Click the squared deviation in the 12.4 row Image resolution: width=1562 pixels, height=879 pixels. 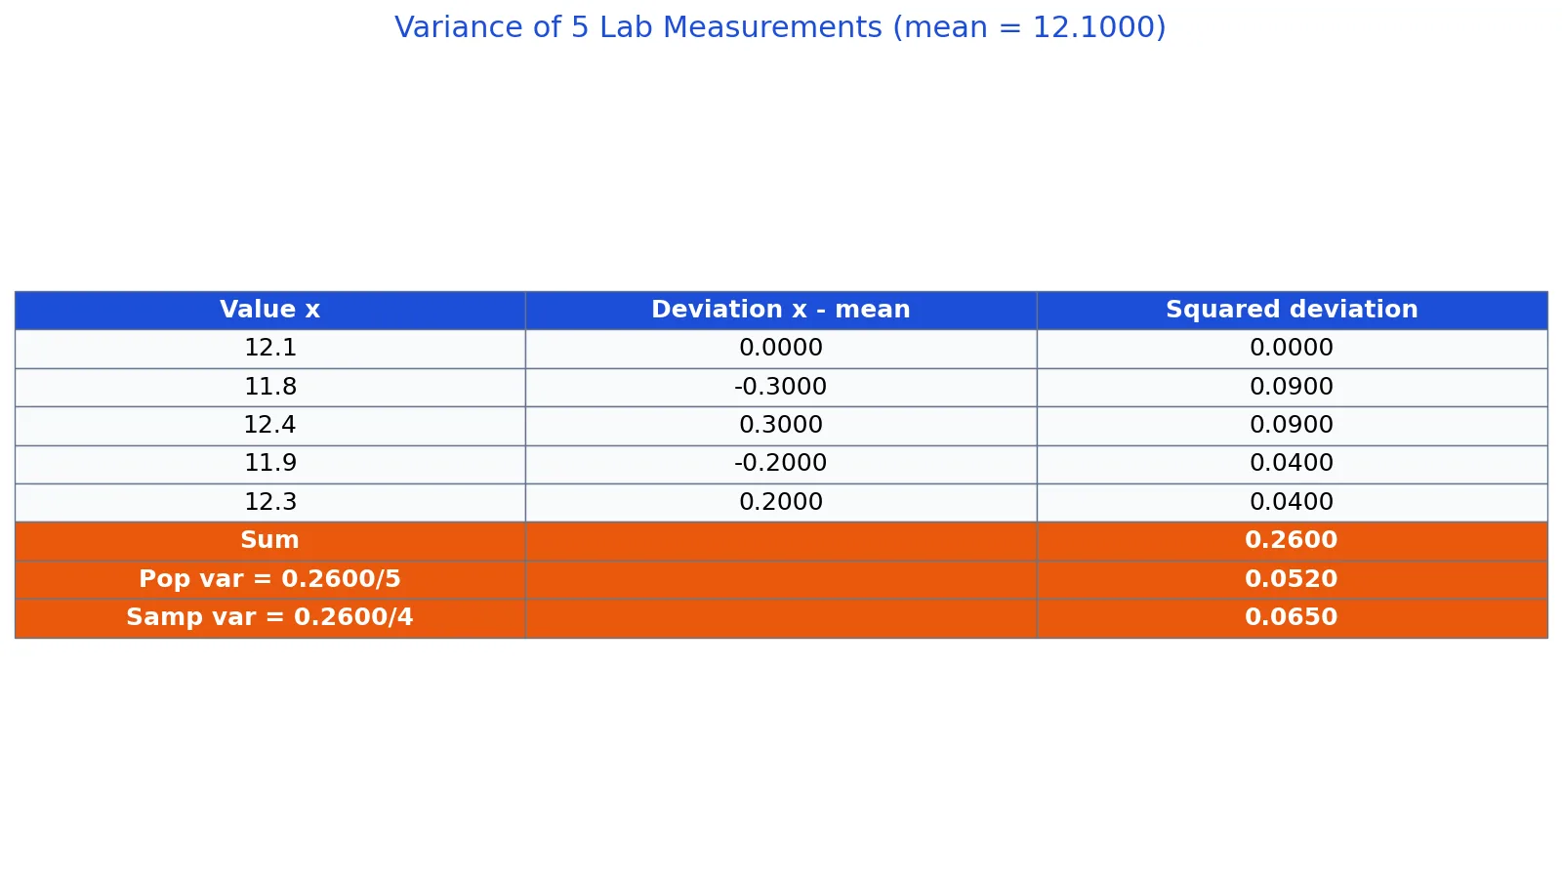click(x=1292, y=426)
